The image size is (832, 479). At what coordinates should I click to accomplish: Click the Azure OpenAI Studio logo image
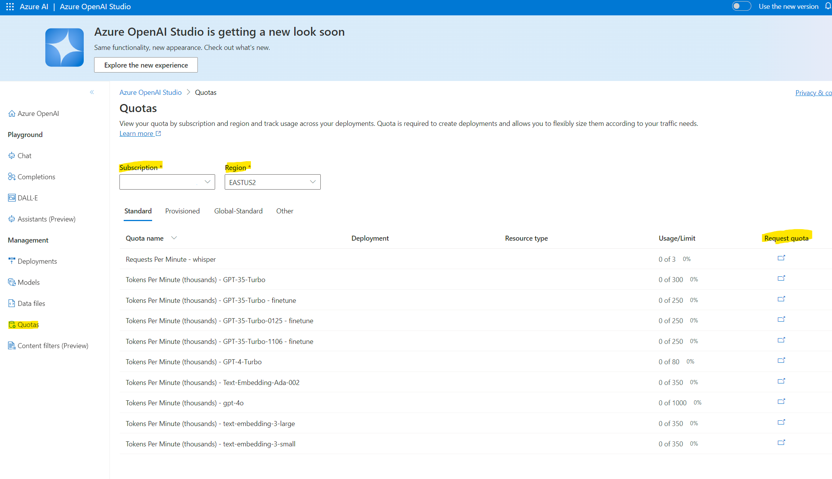[x=65, y=48]
